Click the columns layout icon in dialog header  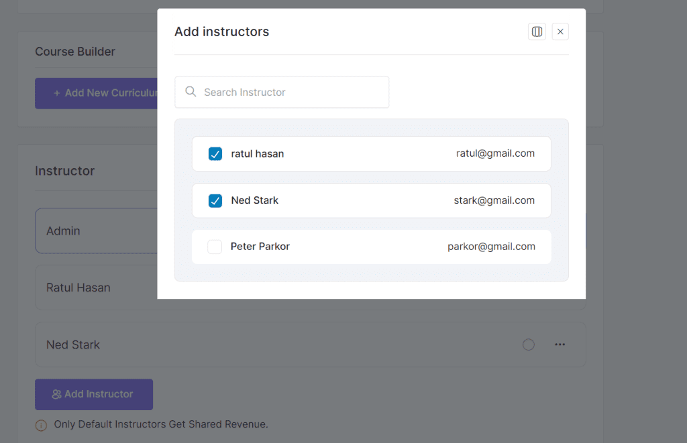coord(537,31)
